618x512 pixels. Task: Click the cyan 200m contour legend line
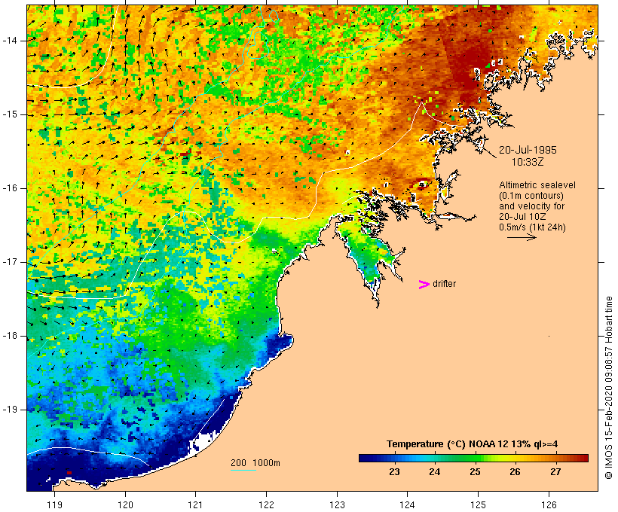point(243,471)
